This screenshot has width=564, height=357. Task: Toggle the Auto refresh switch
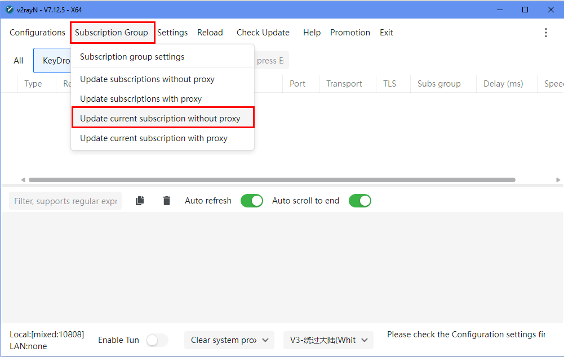click(x=251, y=201)
